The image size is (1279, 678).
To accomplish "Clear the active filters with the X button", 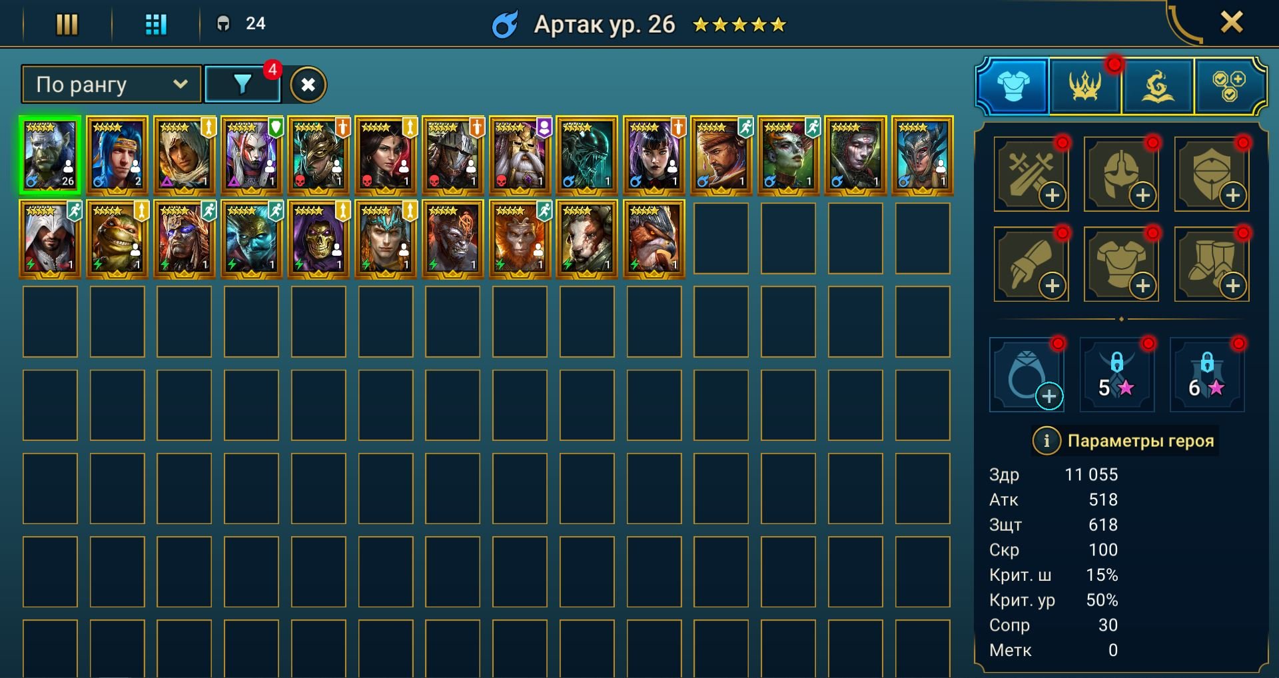I will coord(308,85).
